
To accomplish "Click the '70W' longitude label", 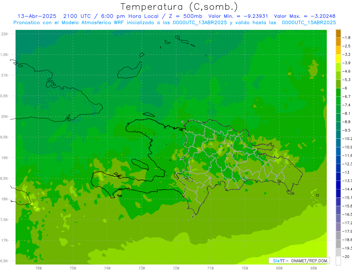I will pyautogui.click(x=245, y=268).
